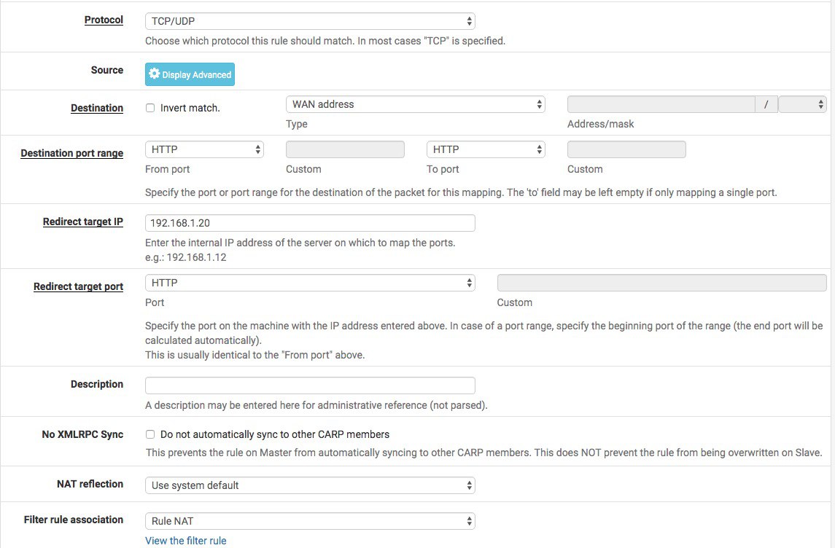The image size is (835, 548).
Task: Click the slash separator in Address/mask
Action: (766, 104)
